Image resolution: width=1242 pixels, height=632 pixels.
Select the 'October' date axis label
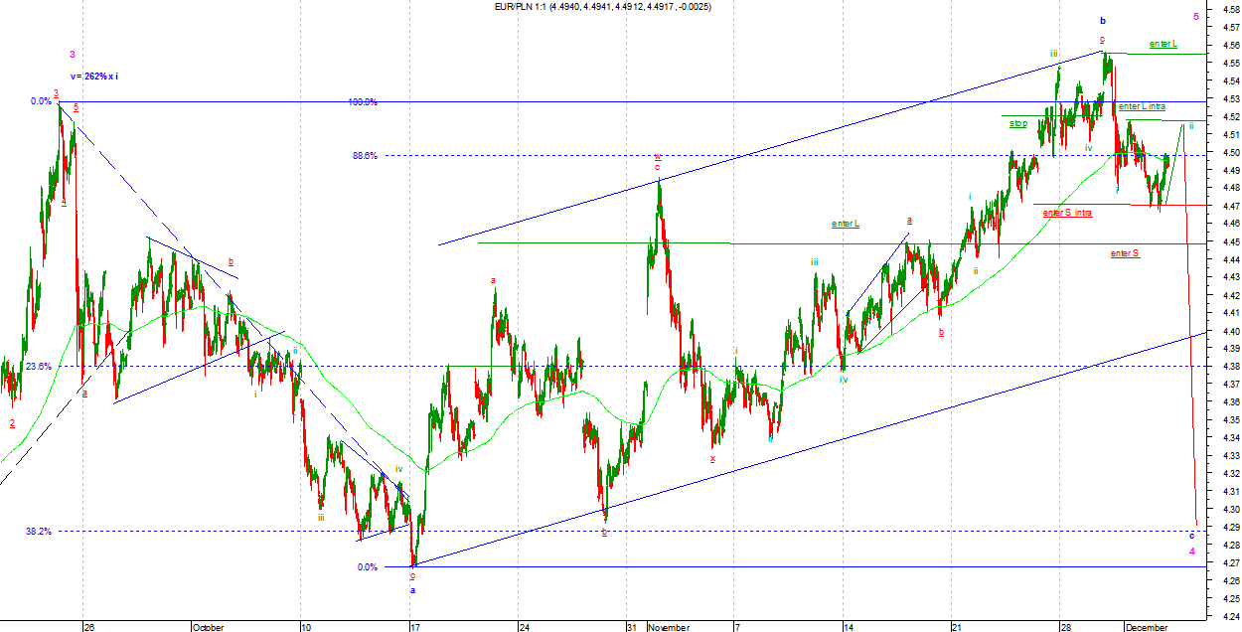209,627
